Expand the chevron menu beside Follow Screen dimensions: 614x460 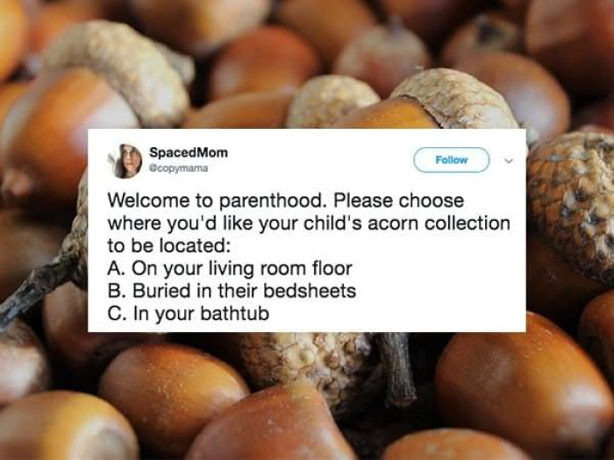point(508,160)
